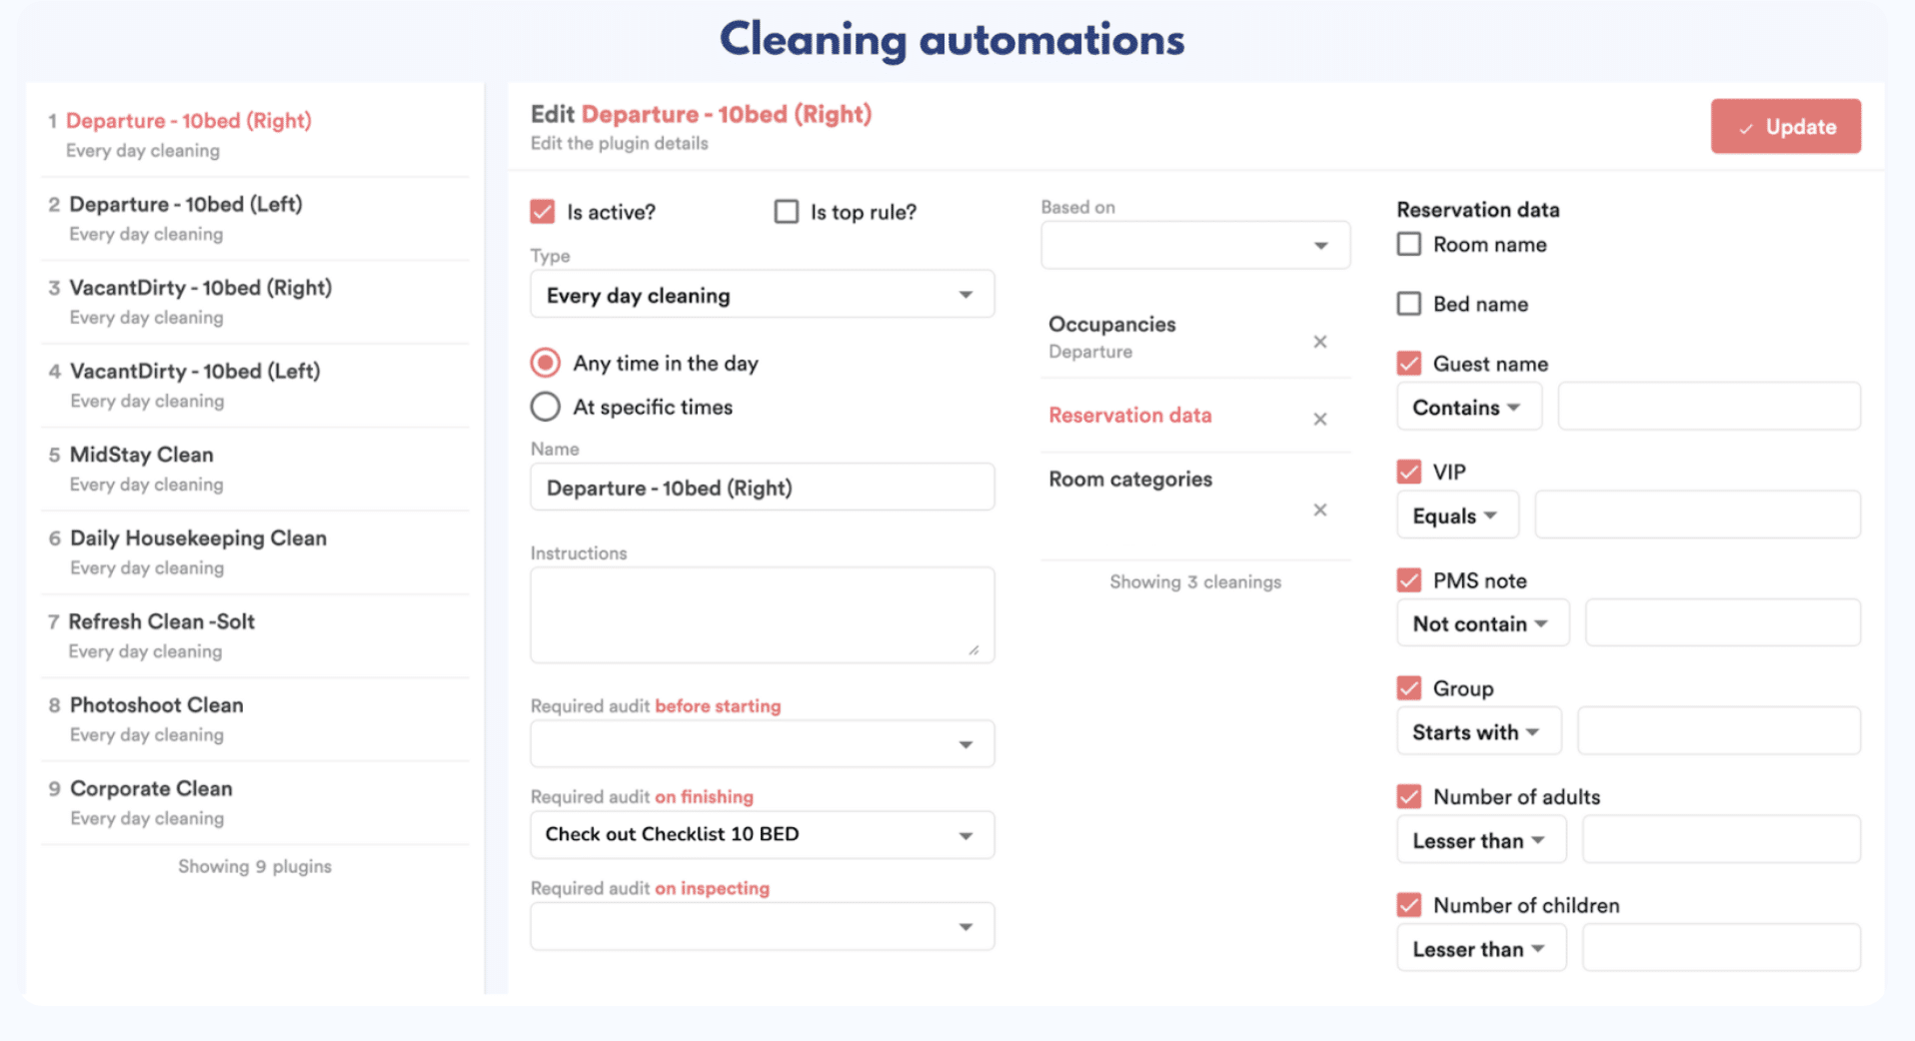Open the Corporate Clean automation

point(151,789)
